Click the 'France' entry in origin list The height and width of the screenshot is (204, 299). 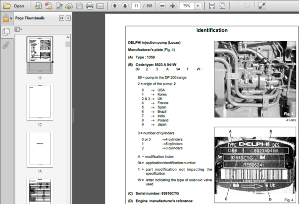pyautogui.click(x=163, y=103)
